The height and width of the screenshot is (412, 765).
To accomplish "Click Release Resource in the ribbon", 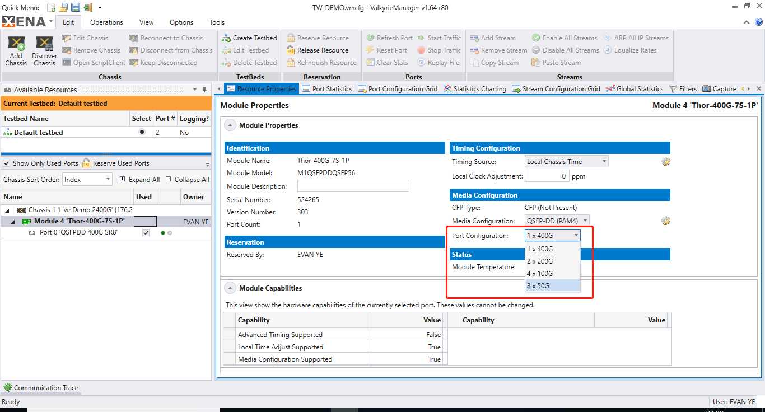I will tap(318, 50).
